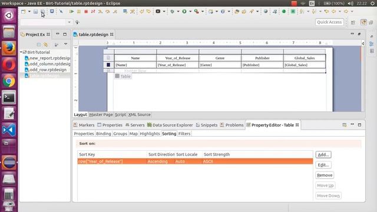This screenshot has width=377, height=212.
Task: Open Terminal from the Ubuntu dock
Action: pyautogui.click(x=9, y=97)
